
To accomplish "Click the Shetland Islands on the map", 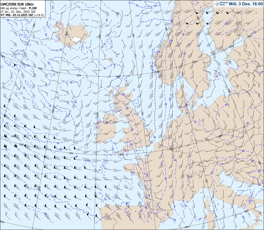I will [x=133, y=72].
